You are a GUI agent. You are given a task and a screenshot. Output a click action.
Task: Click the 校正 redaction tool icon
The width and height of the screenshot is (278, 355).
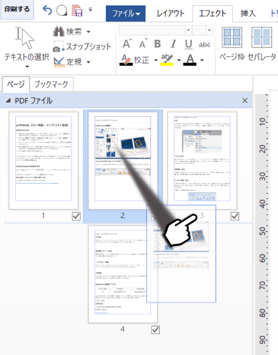tap(126, 60)
